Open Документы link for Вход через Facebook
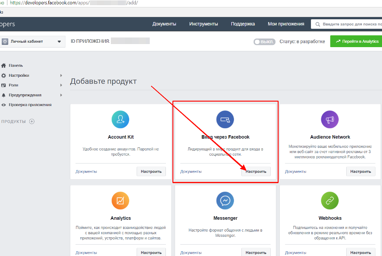The width and height of the screenshot is (382, 256). (x=191, y=171)
